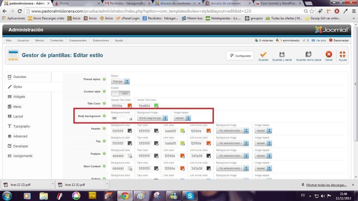Click the Guardar y cerrar icon
The width and height of the screenshot is (358, 201).
coord(282,55)
